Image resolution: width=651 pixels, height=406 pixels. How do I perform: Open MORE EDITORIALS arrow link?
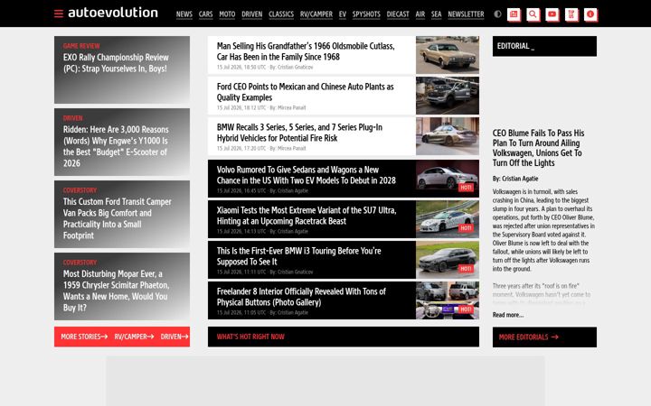click(529, 337)
